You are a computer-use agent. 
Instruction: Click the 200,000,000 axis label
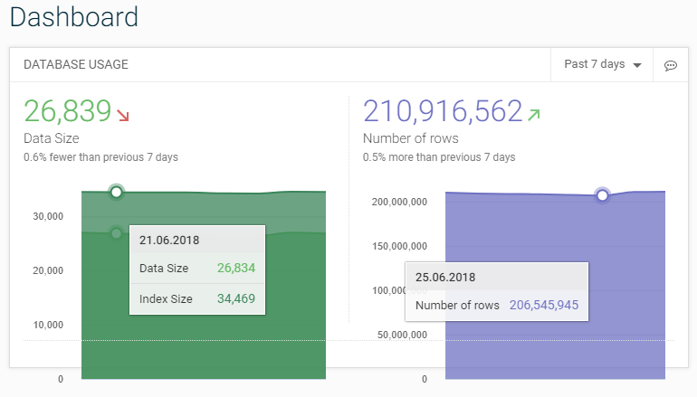[x=399, y=202]
